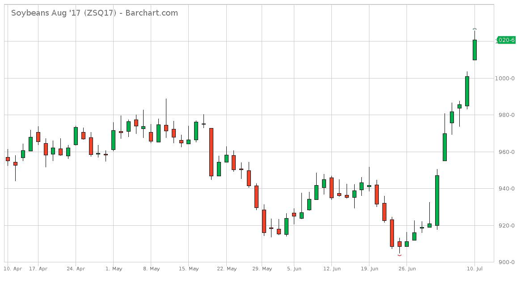Select the 26. Jun date label

pyautogui.click(x=407, y=269)
